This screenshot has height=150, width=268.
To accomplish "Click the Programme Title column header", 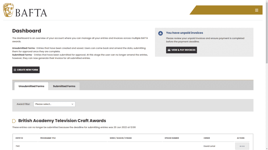I will pyautogui.click(x=48, y=138).
